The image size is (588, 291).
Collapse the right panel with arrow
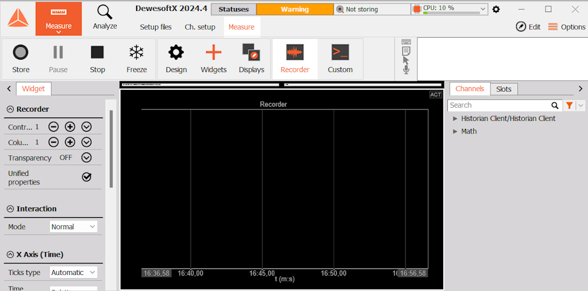[x=581, y=89]
